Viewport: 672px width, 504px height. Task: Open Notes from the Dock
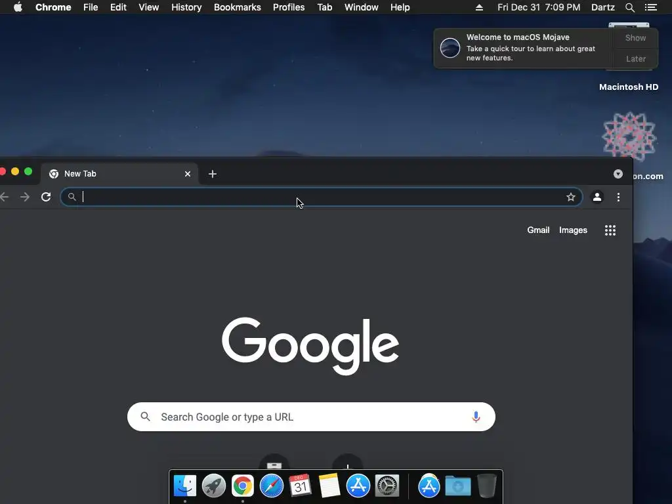click(329, 486)
